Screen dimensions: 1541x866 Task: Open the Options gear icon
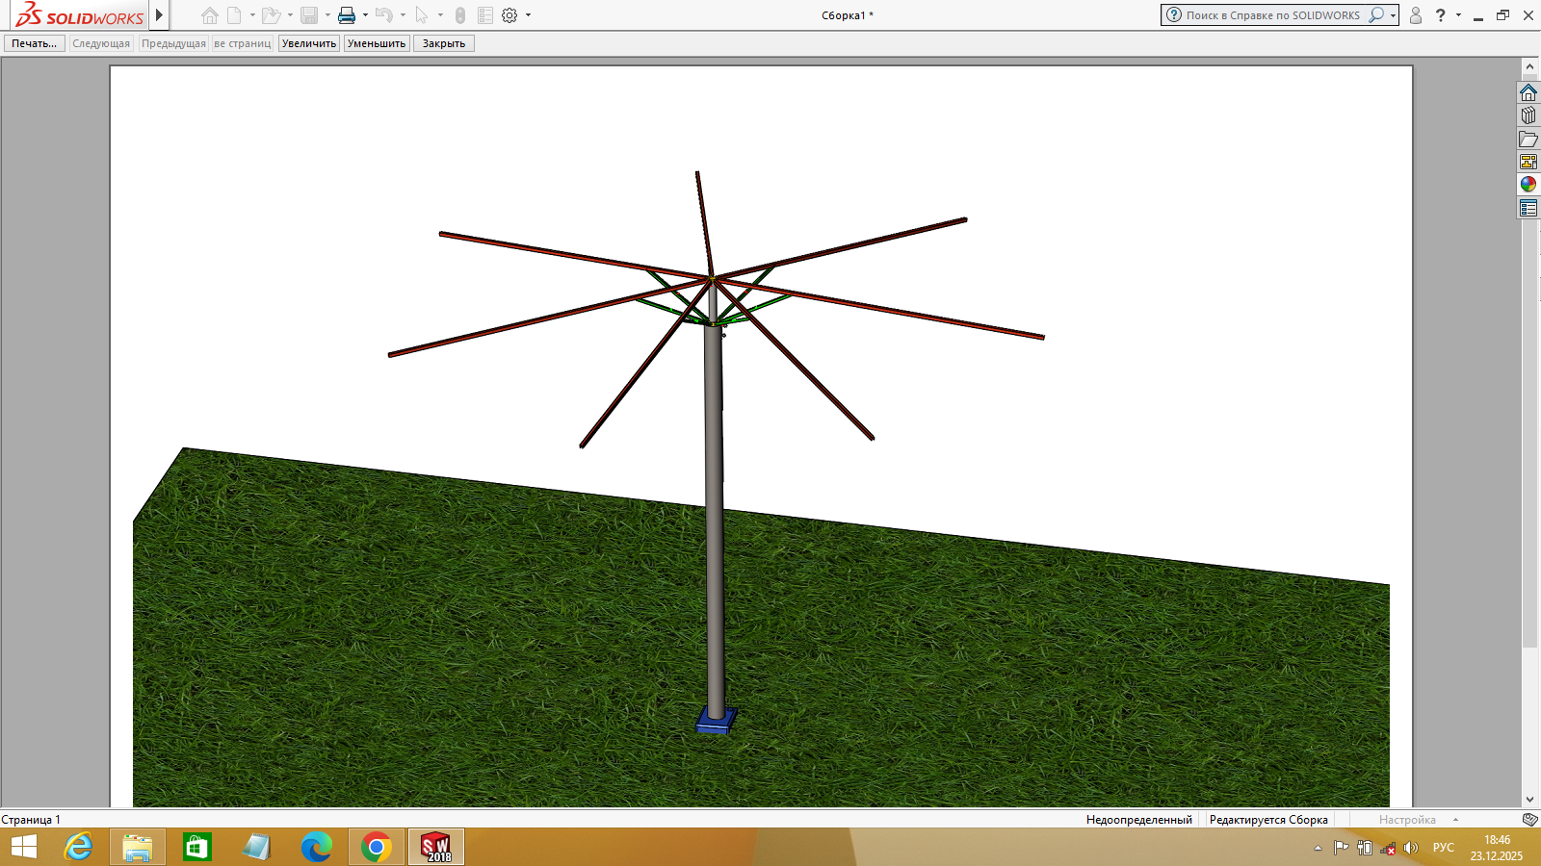tap(509, 15)
